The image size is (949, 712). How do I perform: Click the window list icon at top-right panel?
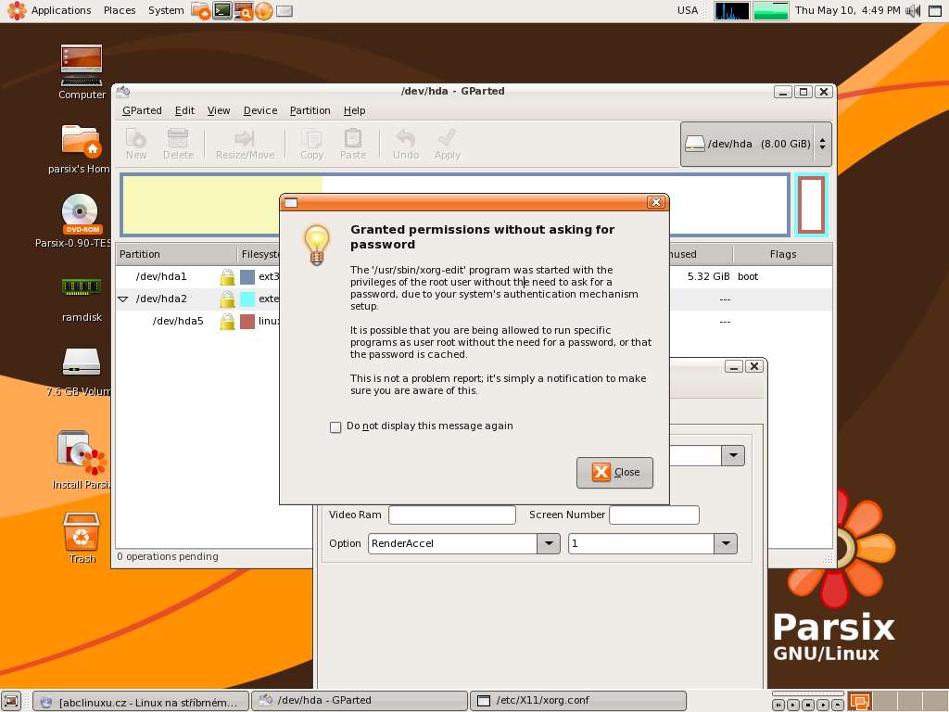click(935, 10)
